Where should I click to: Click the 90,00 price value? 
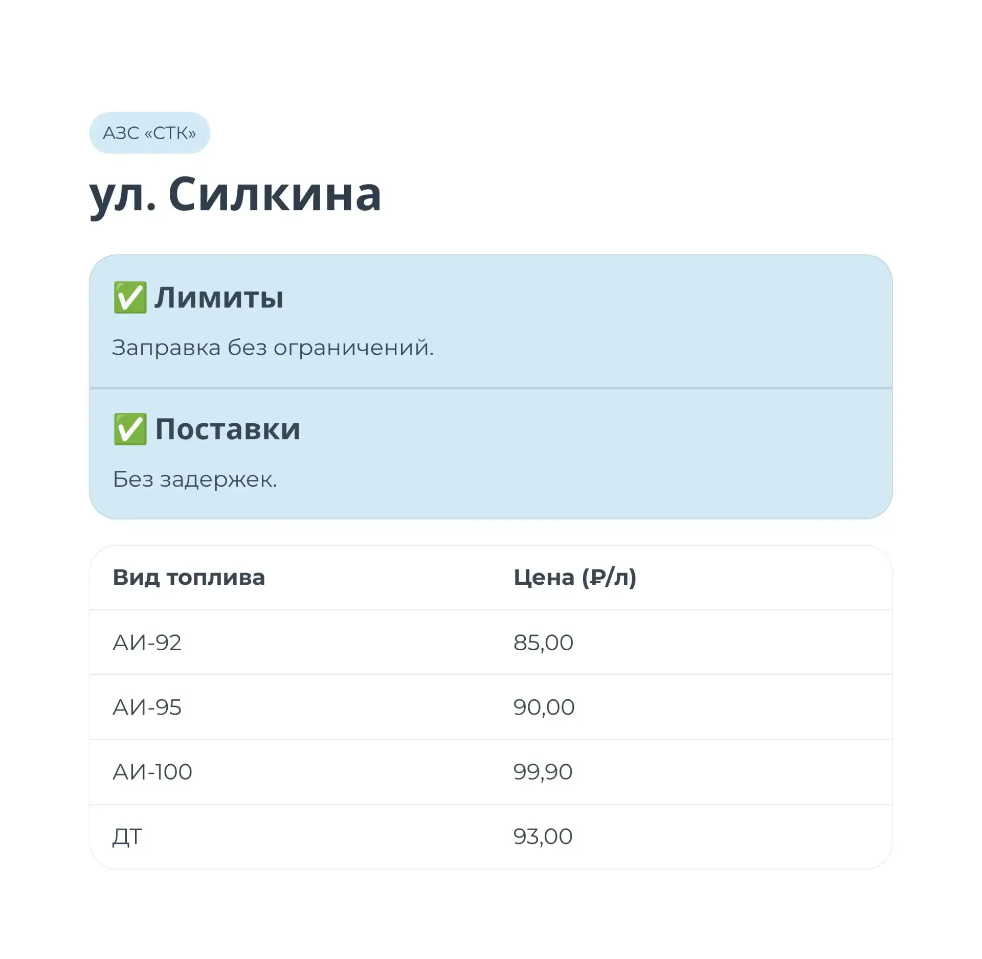tap(544, 707)
